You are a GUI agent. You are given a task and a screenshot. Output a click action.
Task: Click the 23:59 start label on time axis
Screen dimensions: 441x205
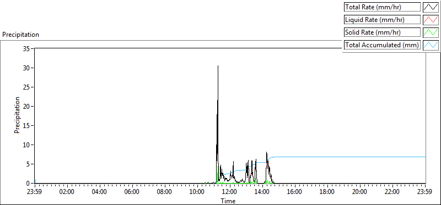35,192
